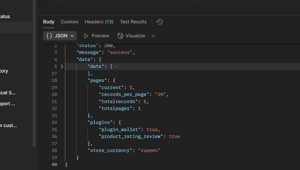Open the Test Results tab
The width and height of the screenshot is (300, 170).
[x=133, y=22]
